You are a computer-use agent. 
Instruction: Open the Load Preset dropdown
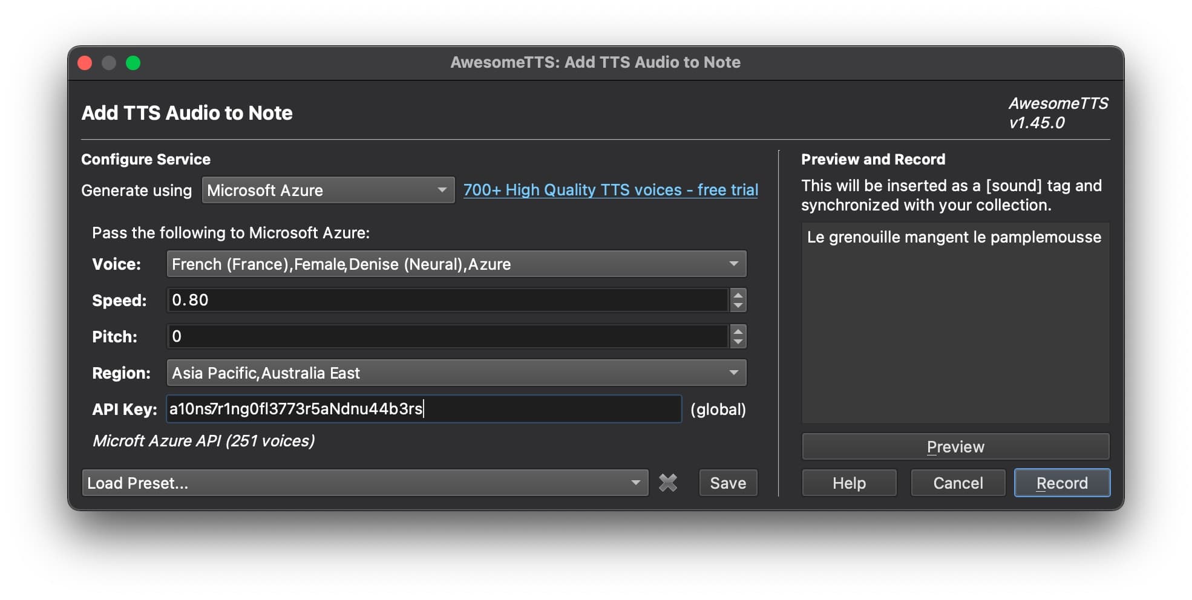click(365, 483)
